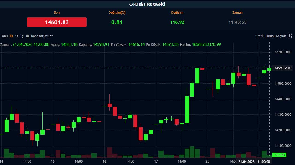295x165 pixels.
Task: Click the Zaman timestamp 11:43:55
Action: 237,22
